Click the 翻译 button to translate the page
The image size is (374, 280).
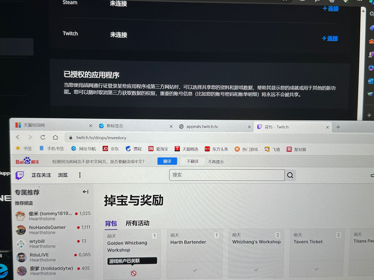coord(167,161)
